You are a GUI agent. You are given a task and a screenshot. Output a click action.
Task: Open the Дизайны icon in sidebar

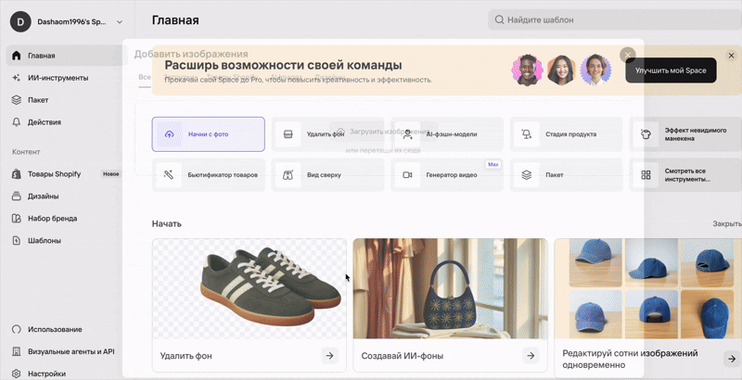[x=17, y=196]
